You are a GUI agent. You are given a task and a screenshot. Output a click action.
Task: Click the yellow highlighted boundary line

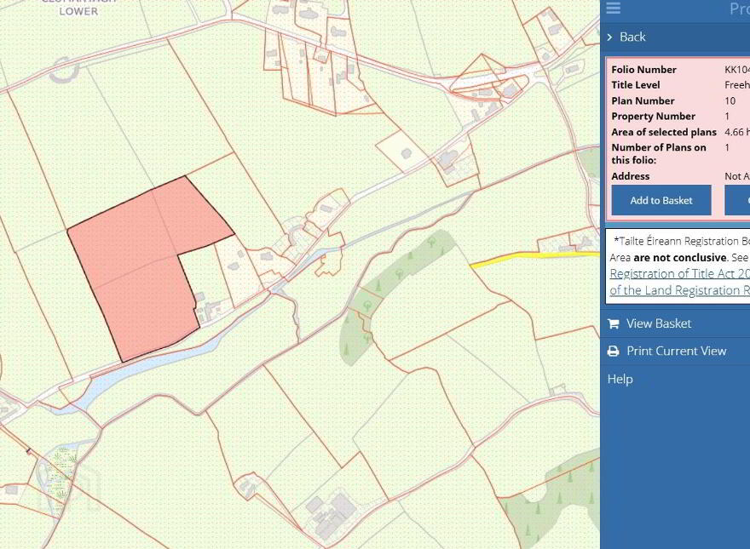tap(534, 257)
